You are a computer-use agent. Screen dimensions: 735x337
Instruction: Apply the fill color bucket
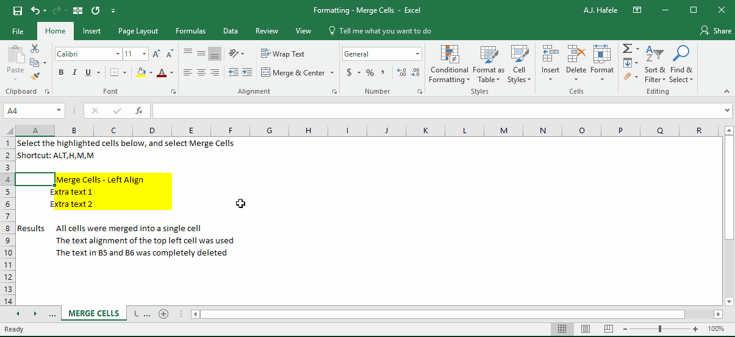(x=142, y=72)
